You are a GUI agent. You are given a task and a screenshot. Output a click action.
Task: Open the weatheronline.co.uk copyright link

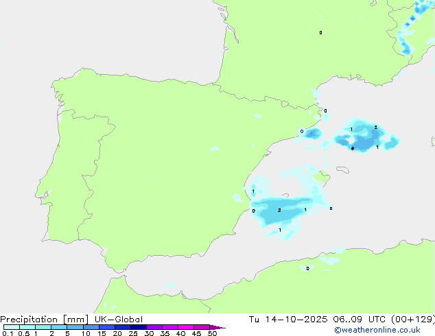[x=377, y=330]
